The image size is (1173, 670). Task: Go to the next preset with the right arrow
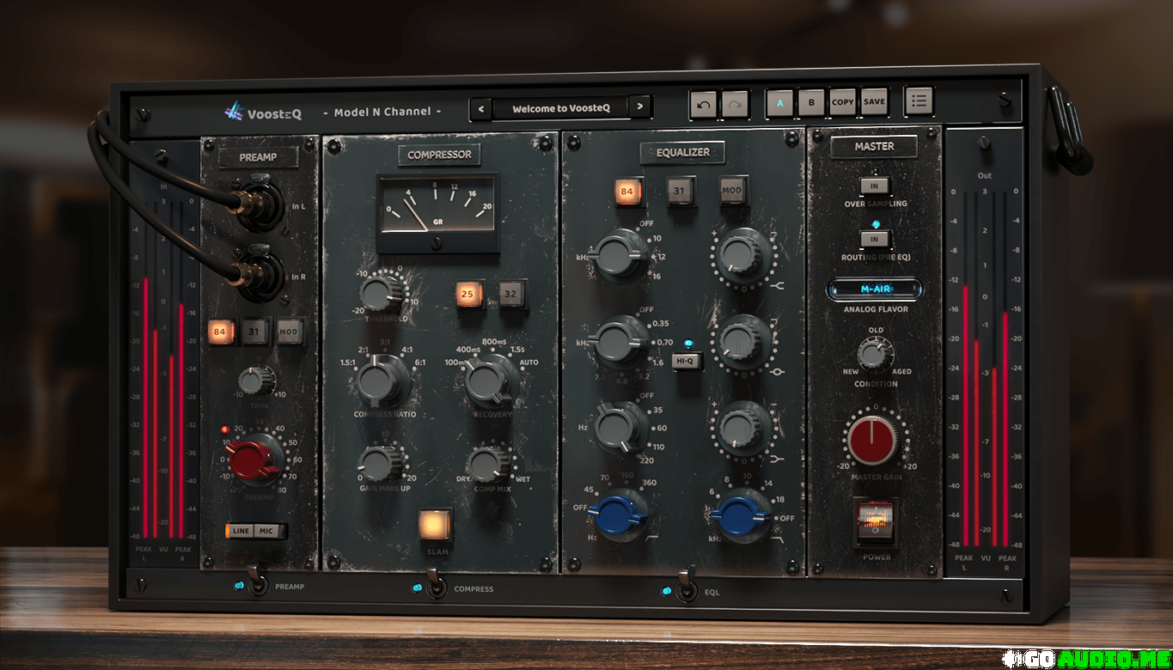pos(640,108)
